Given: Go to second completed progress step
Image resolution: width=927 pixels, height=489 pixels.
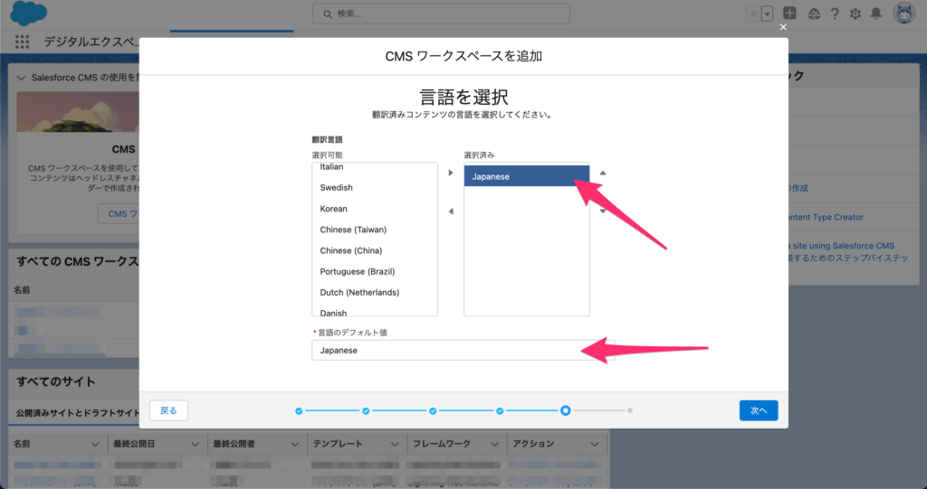Looking at the screenshot, I should [x=366, y=410].
